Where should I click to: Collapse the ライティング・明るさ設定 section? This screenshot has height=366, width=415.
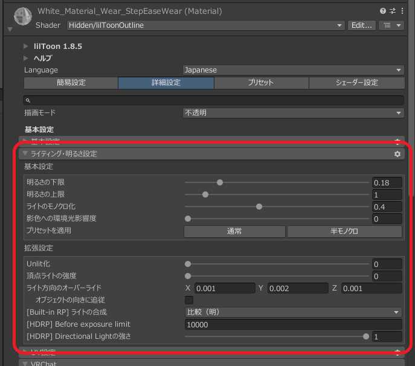[25, 153]
